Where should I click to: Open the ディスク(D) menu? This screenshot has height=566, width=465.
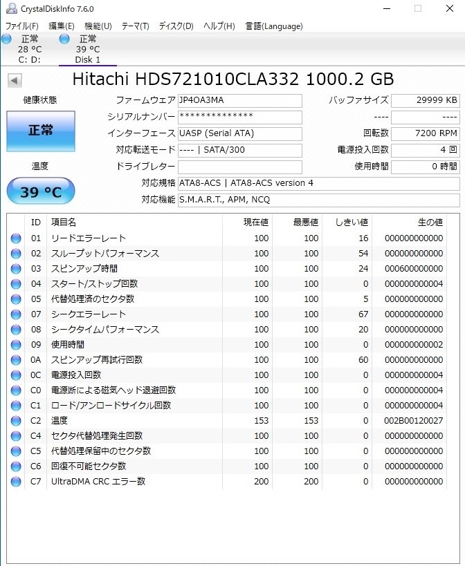point(176,26)
